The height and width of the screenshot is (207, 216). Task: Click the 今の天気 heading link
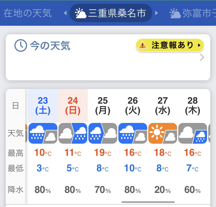pyautogui.click(x=50, y=45)
